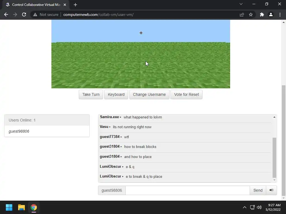Open the tab search chevron
The image size is (286, 214).
(x=241, y=4)
